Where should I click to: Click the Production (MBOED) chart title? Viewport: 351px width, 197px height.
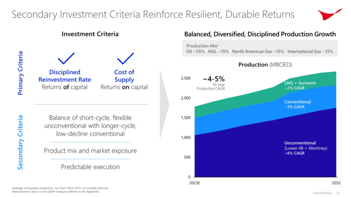265,65
